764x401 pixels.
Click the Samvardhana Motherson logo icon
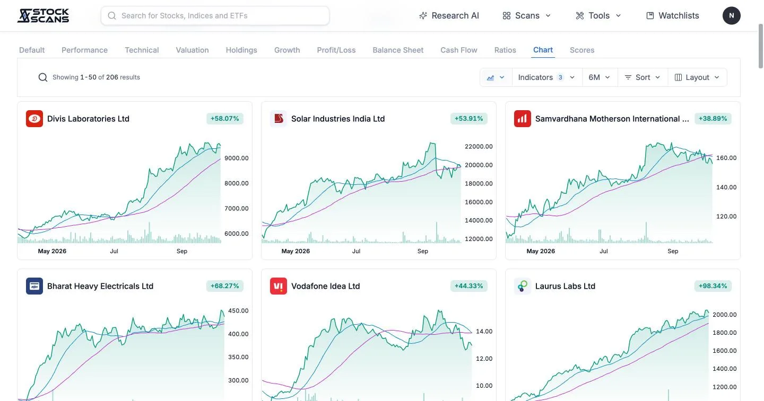(x=523, y=119)
